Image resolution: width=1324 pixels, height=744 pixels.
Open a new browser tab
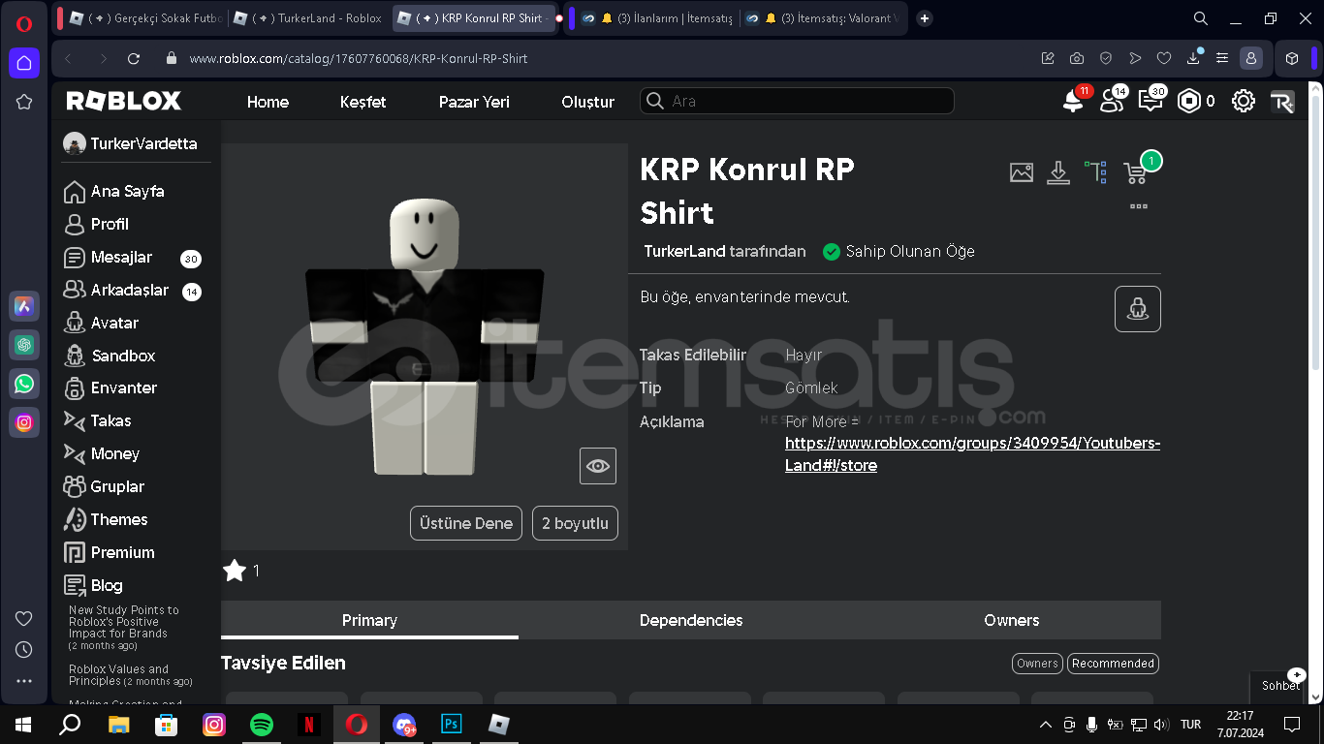[925, 17]
